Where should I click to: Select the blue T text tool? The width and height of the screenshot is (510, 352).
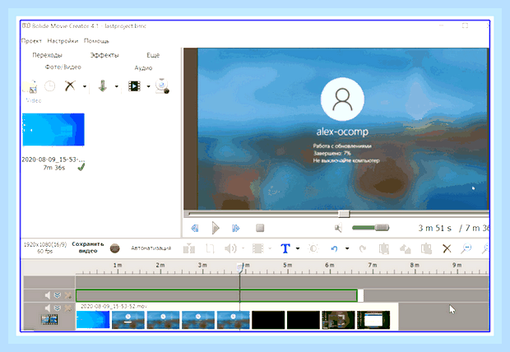coord(285,248)
